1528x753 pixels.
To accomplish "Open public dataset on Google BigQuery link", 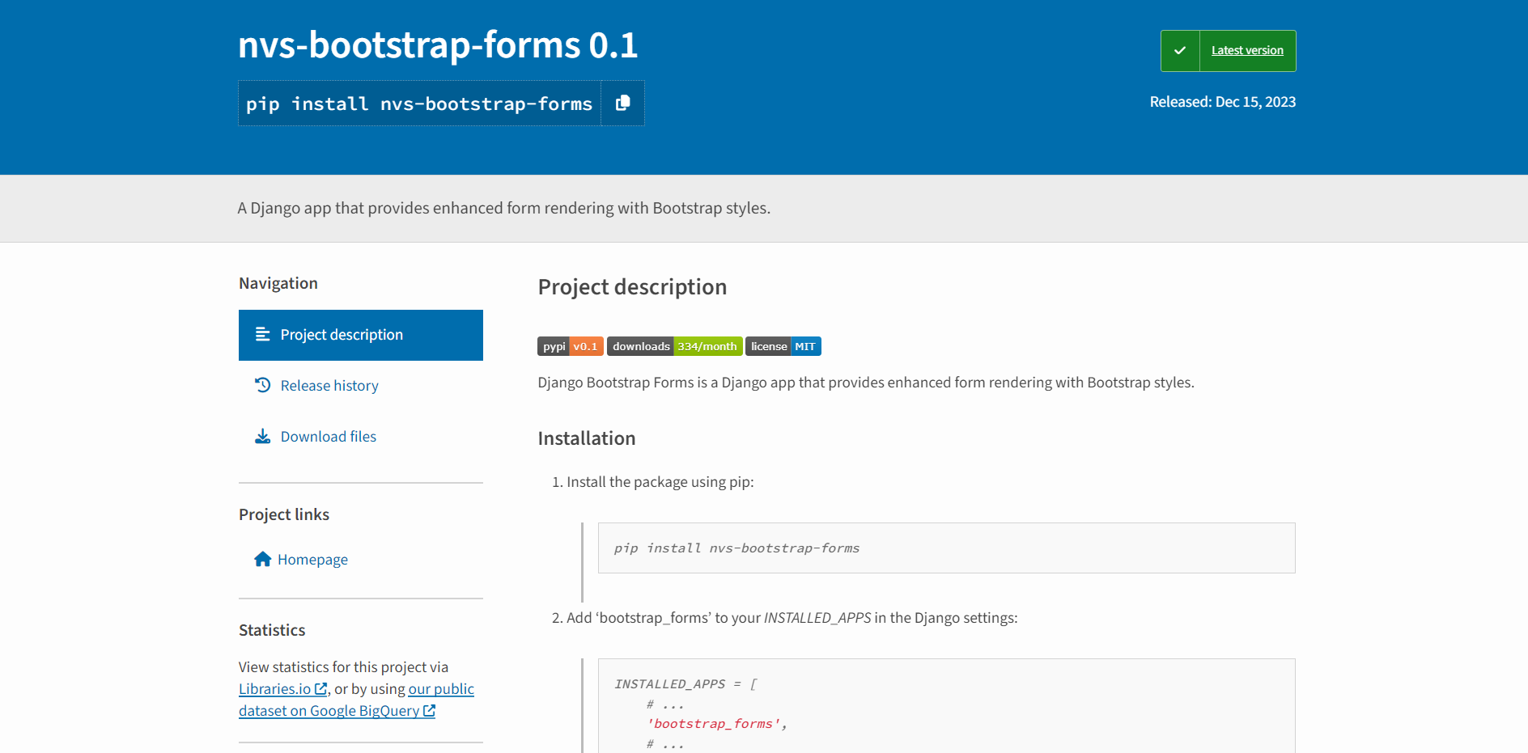I will point(356,700).
